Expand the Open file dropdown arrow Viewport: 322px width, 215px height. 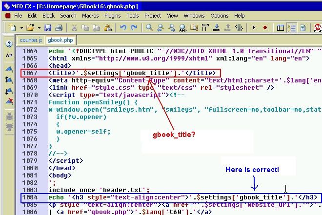39,28
